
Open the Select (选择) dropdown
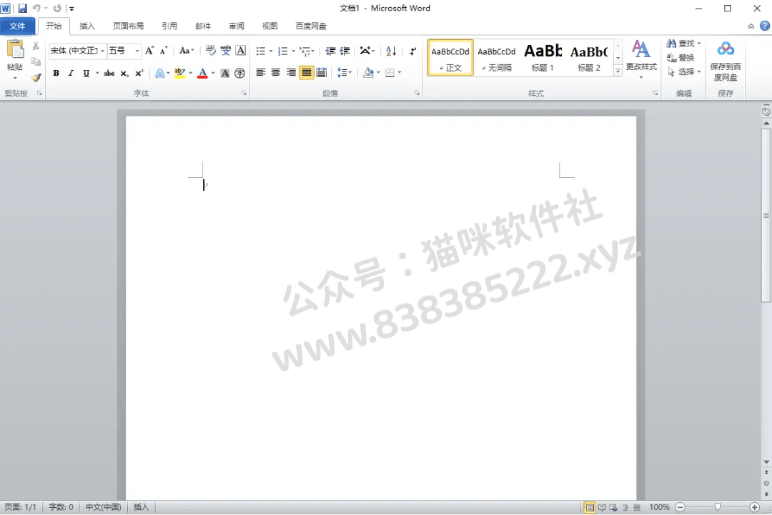tap(684, 72)
